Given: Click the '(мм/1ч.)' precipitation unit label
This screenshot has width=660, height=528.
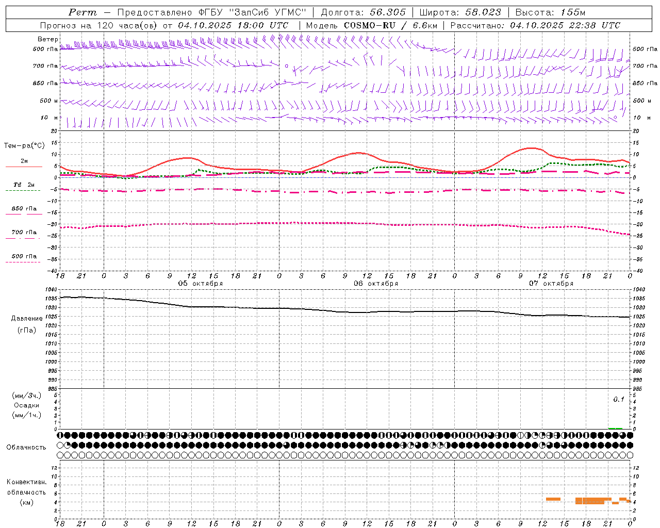Looking at the screenshot, I should (26, 415).
